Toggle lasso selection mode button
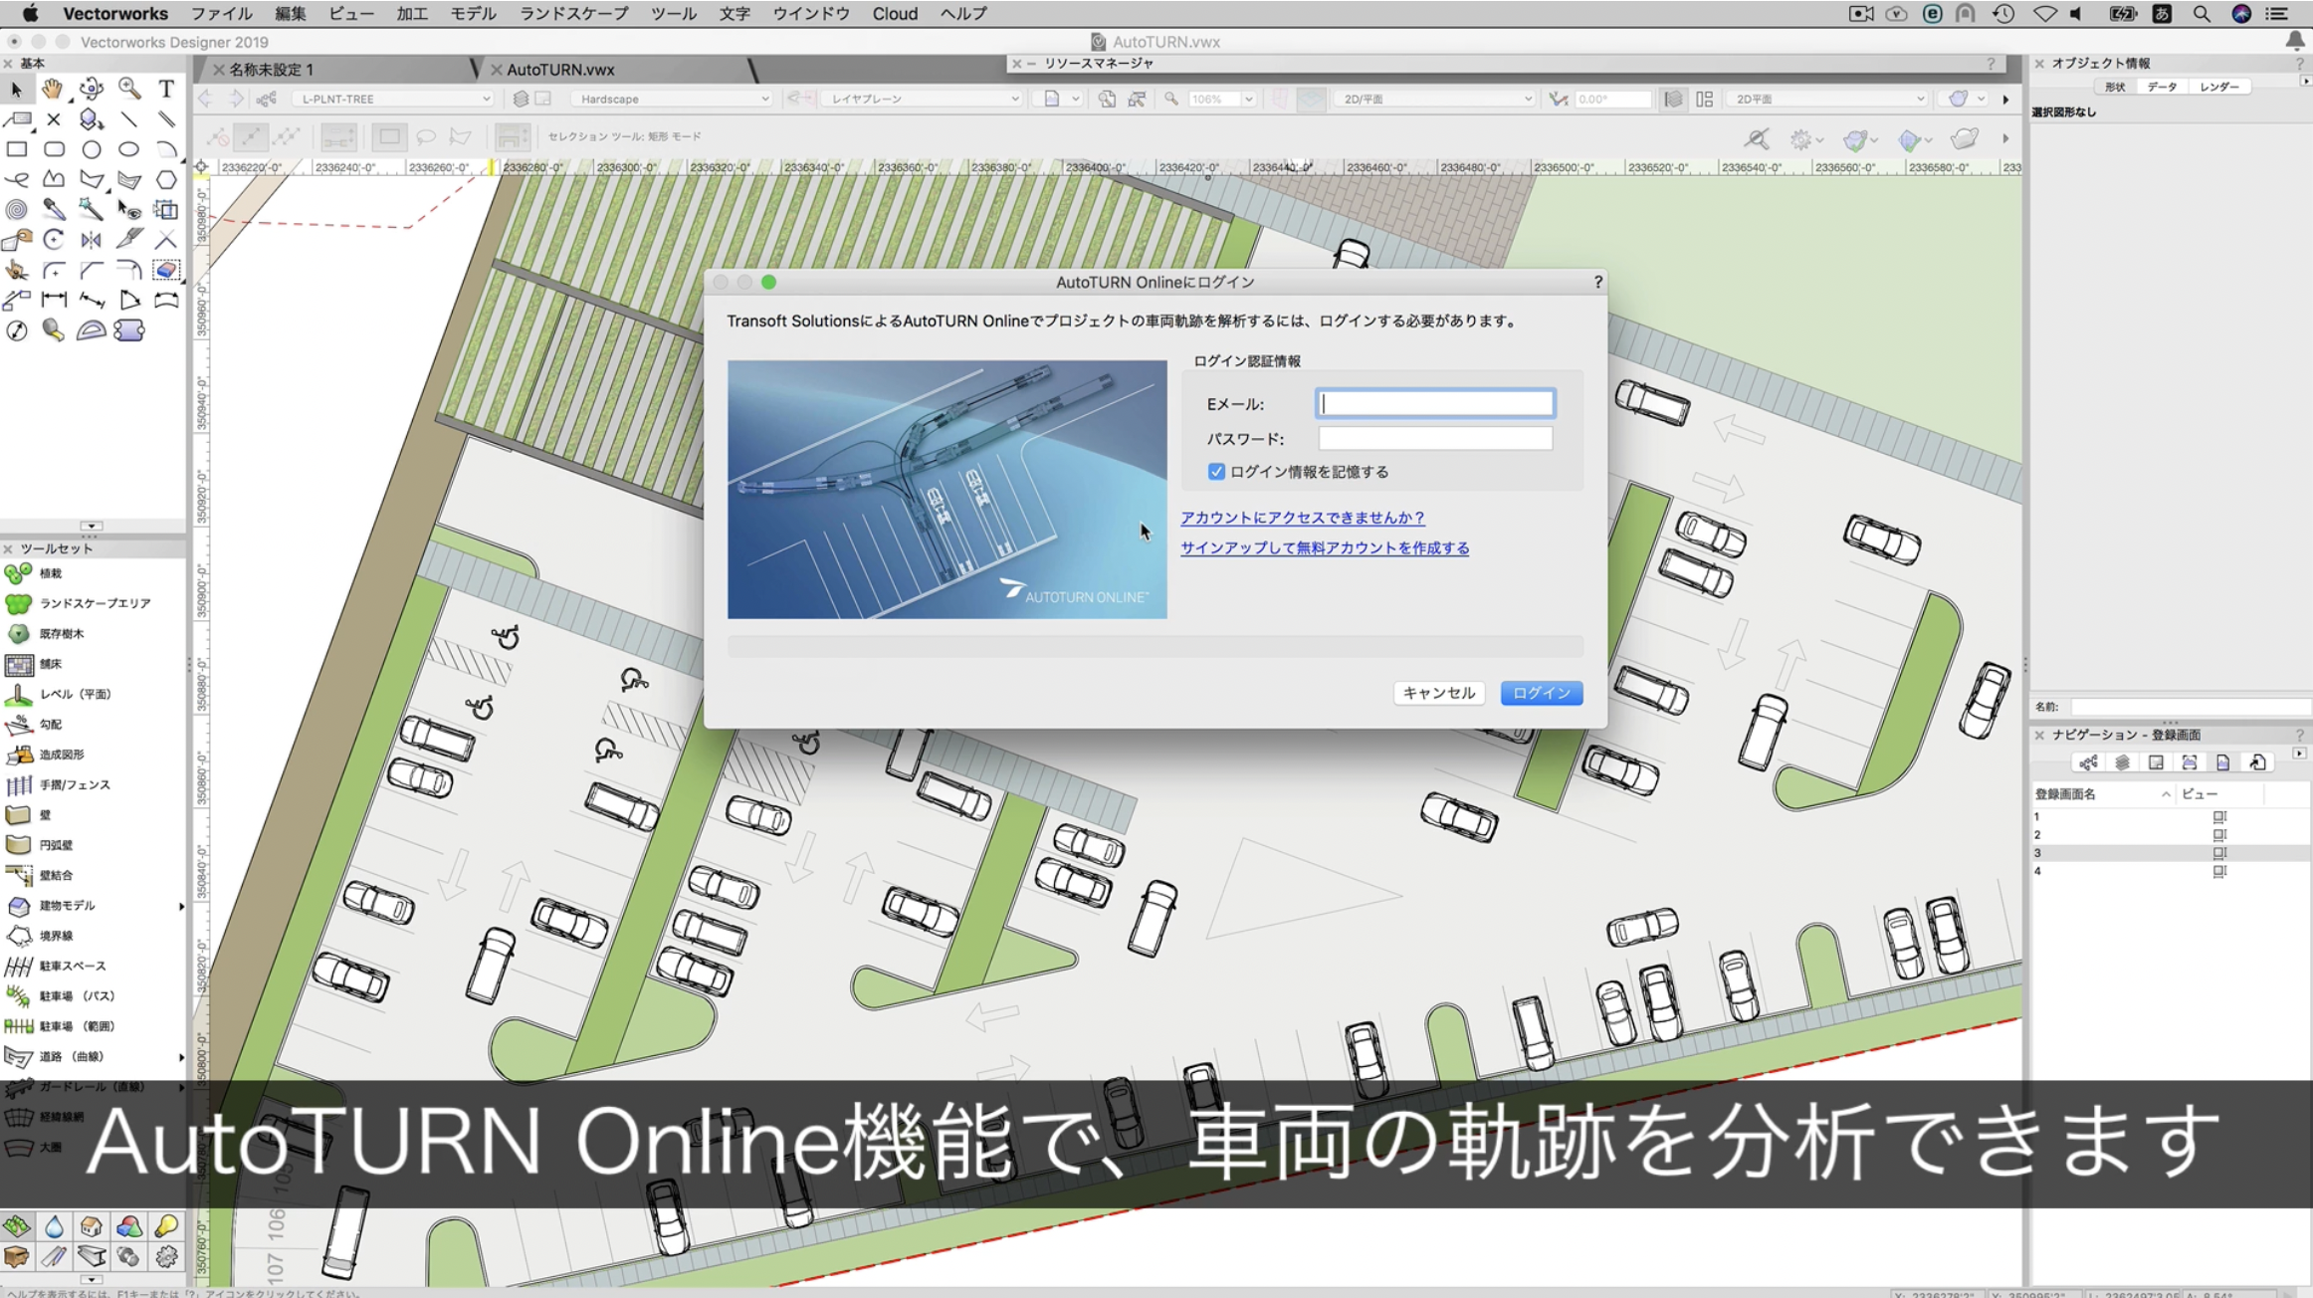The image size is (2313, 1298). click(426, 136)
